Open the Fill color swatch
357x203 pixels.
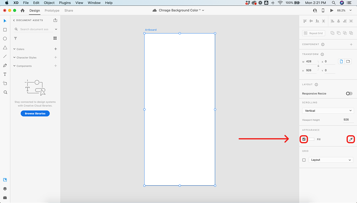tap(311, 139)
